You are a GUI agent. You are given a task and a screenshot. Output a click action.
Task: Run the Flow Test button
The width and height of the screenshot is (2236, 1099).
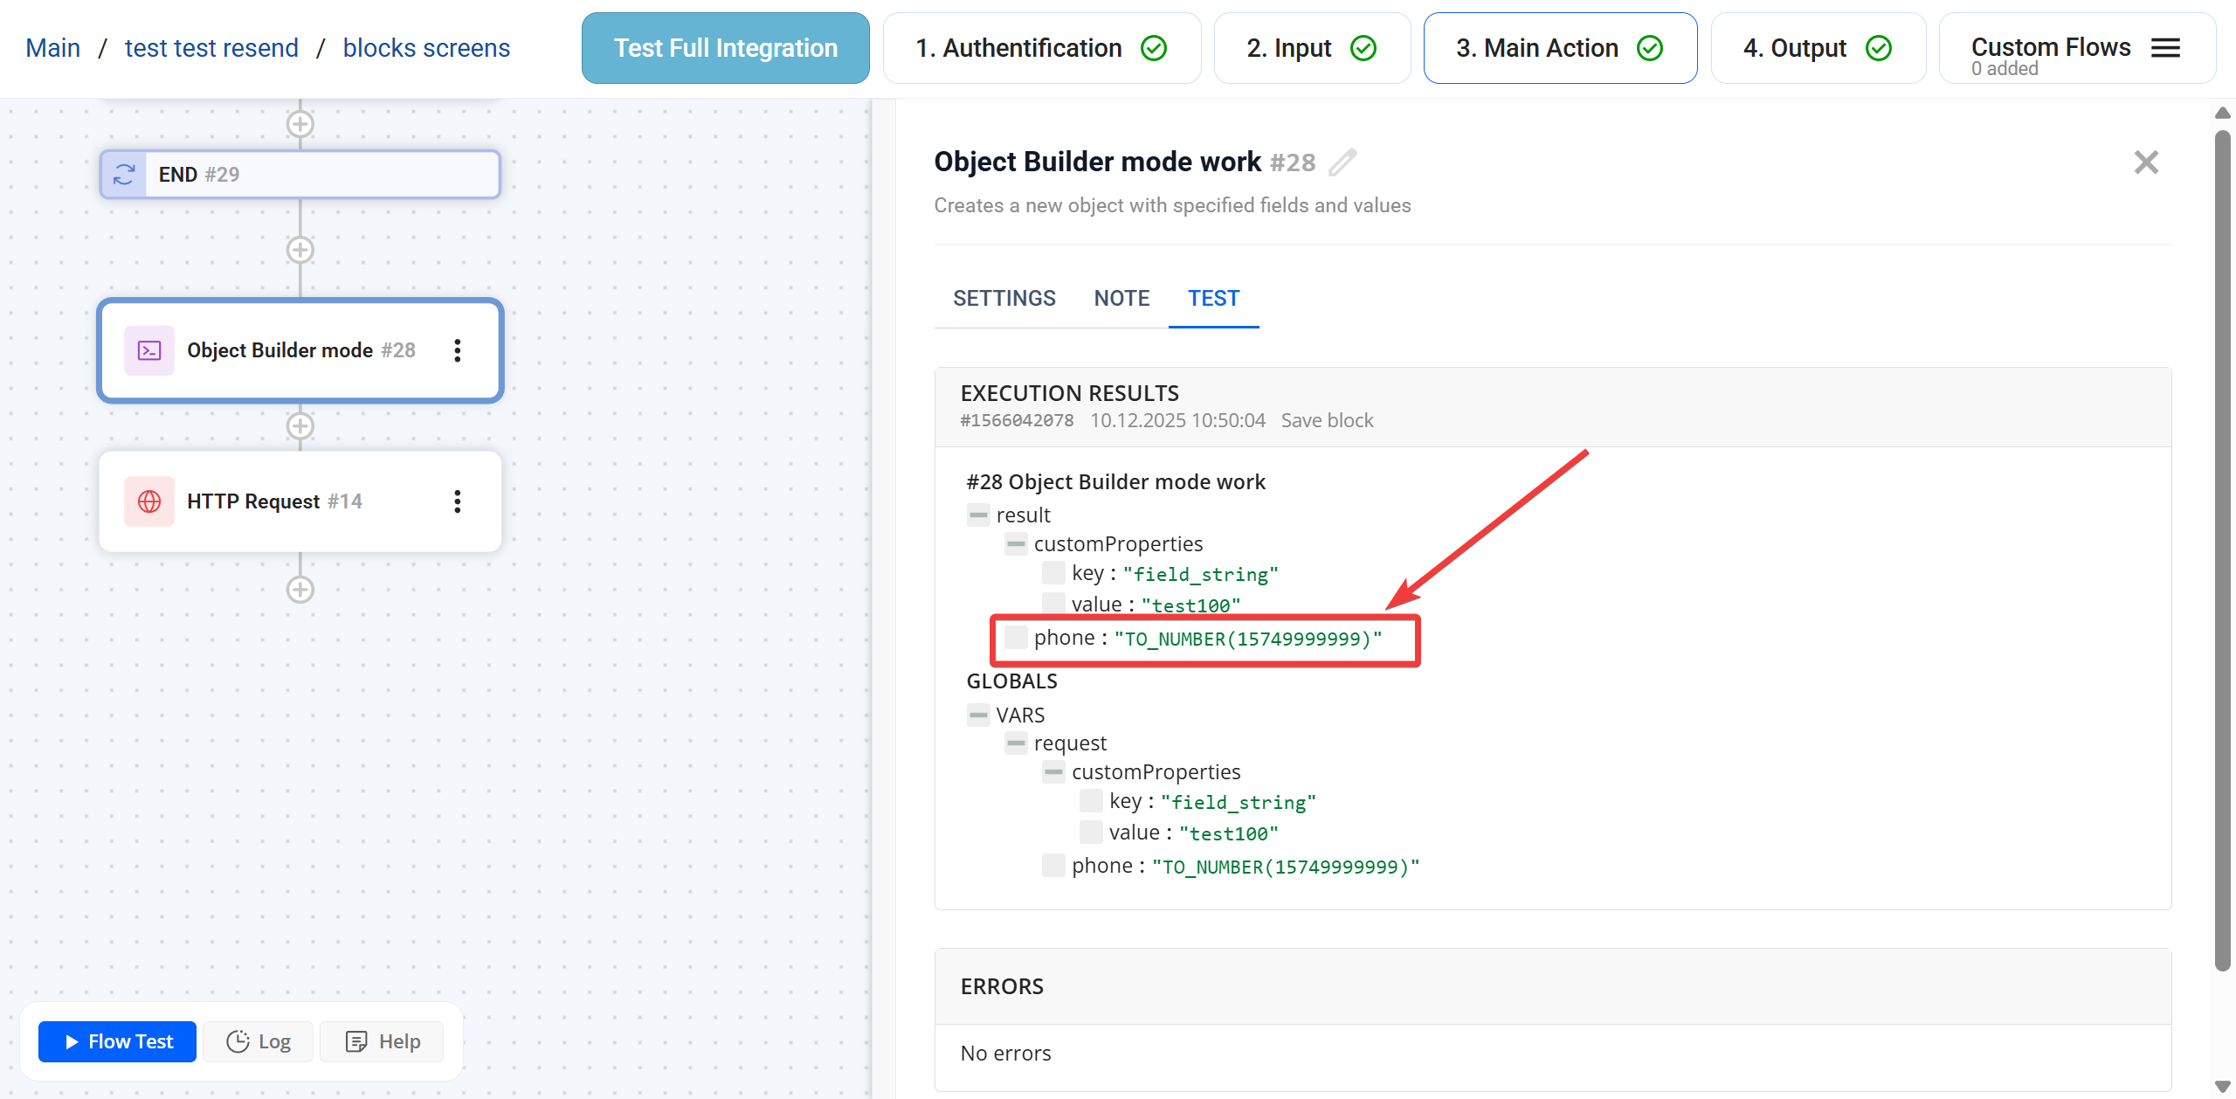[118, 1041]
